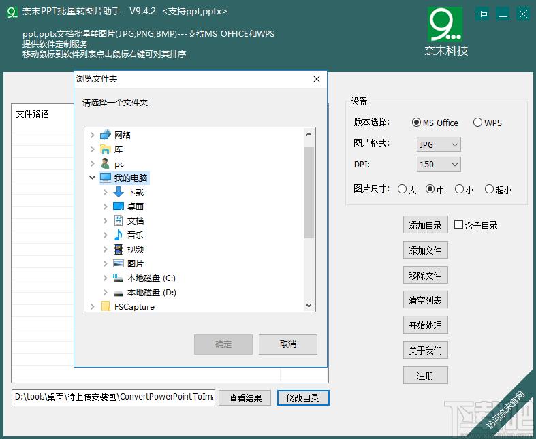
Task: Click the Network (网络) icon in folder tree
Action: (106, 135)
